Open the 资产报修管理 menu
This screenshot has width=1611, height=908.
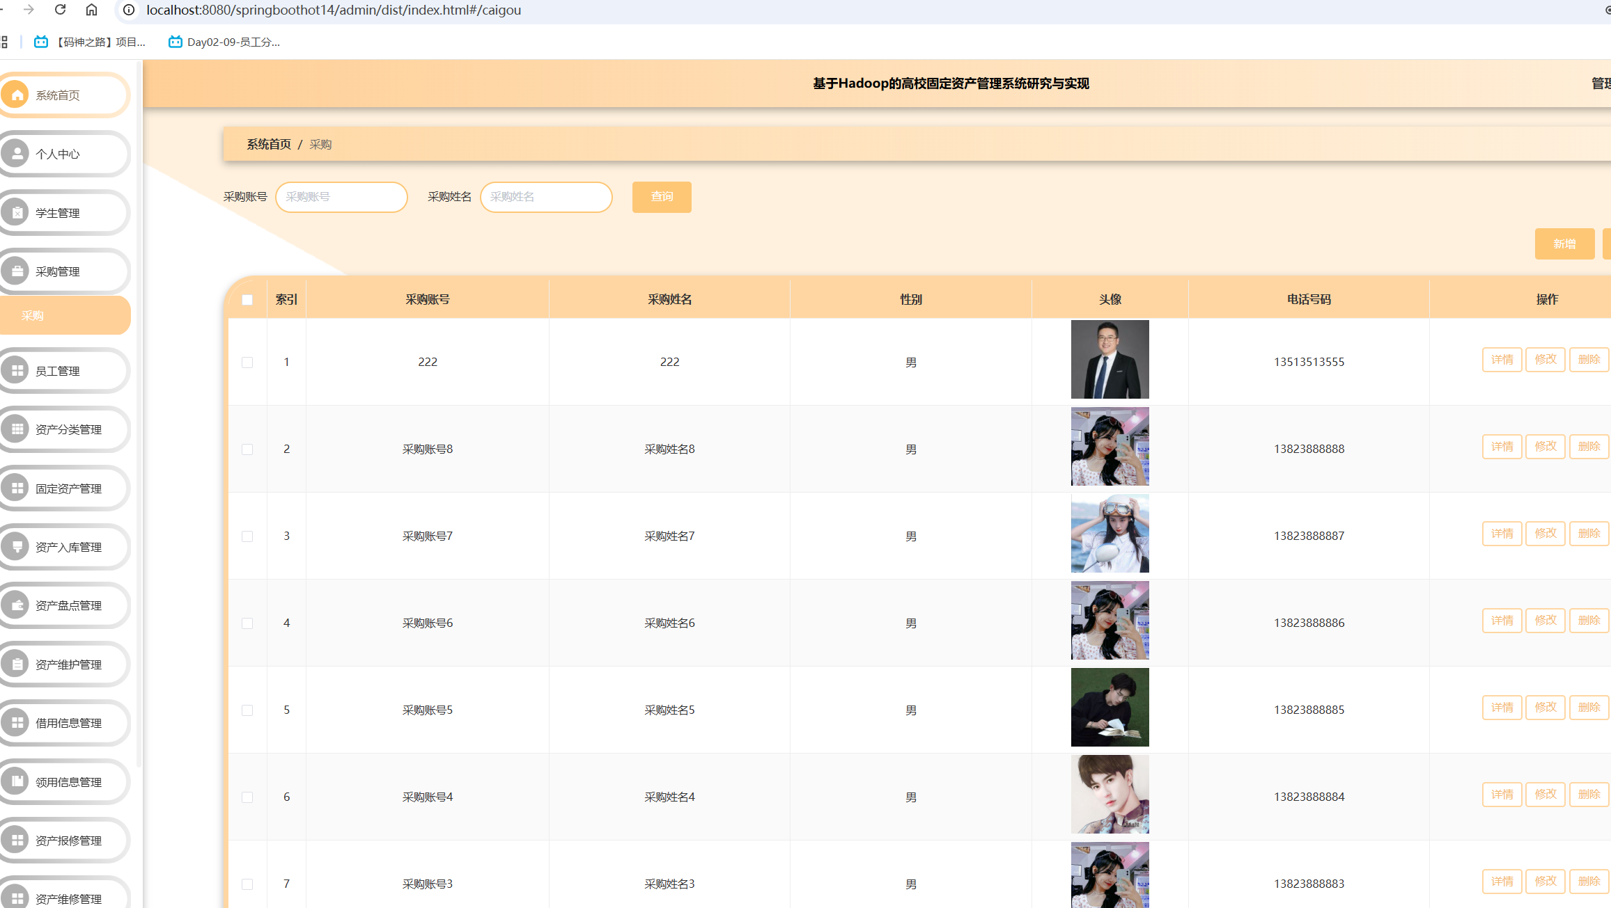pos(64,841)
